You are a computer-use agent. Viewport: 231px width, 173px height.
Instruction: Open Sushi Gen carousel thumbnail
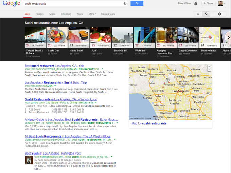57,38
